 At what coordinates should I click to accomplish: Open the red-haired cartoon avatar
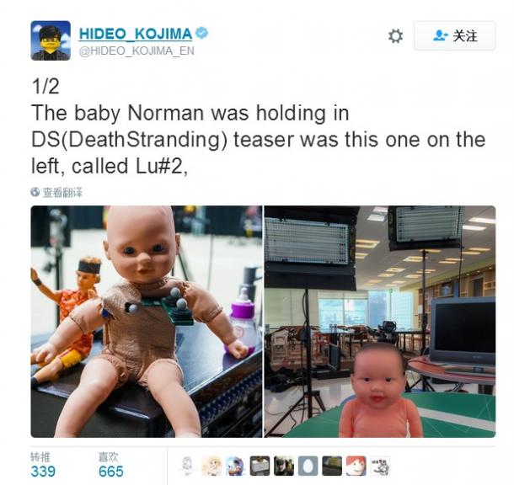pos(356,466)
